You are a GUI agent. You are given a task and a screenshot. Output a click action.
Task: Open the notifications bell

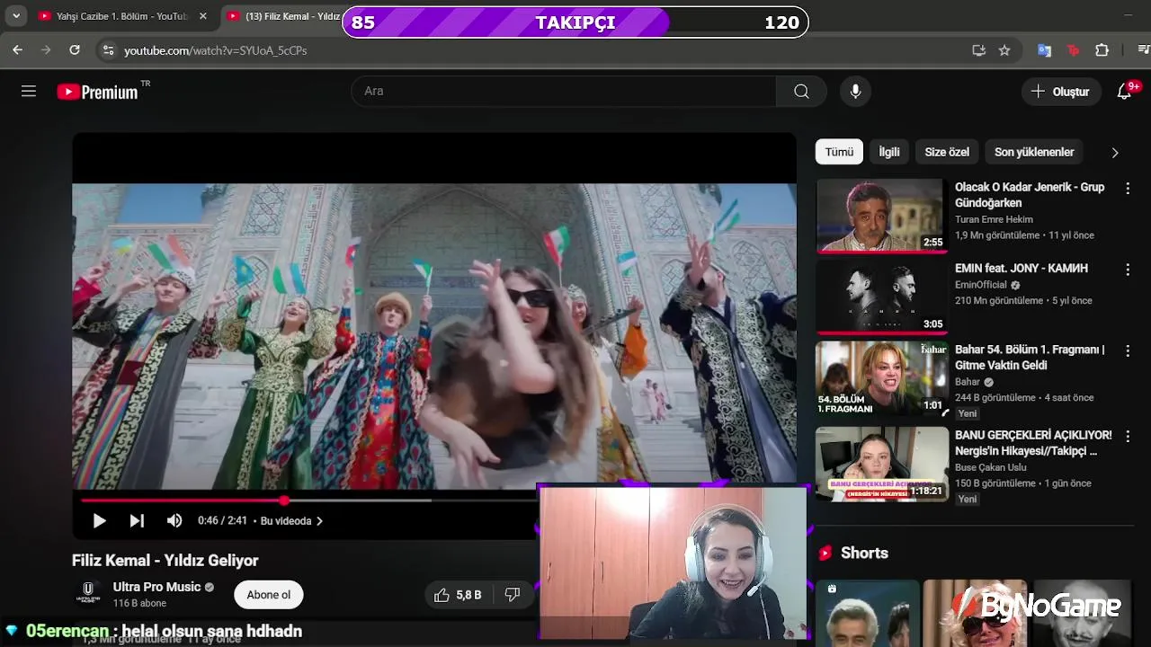[x=1125, y=91]
